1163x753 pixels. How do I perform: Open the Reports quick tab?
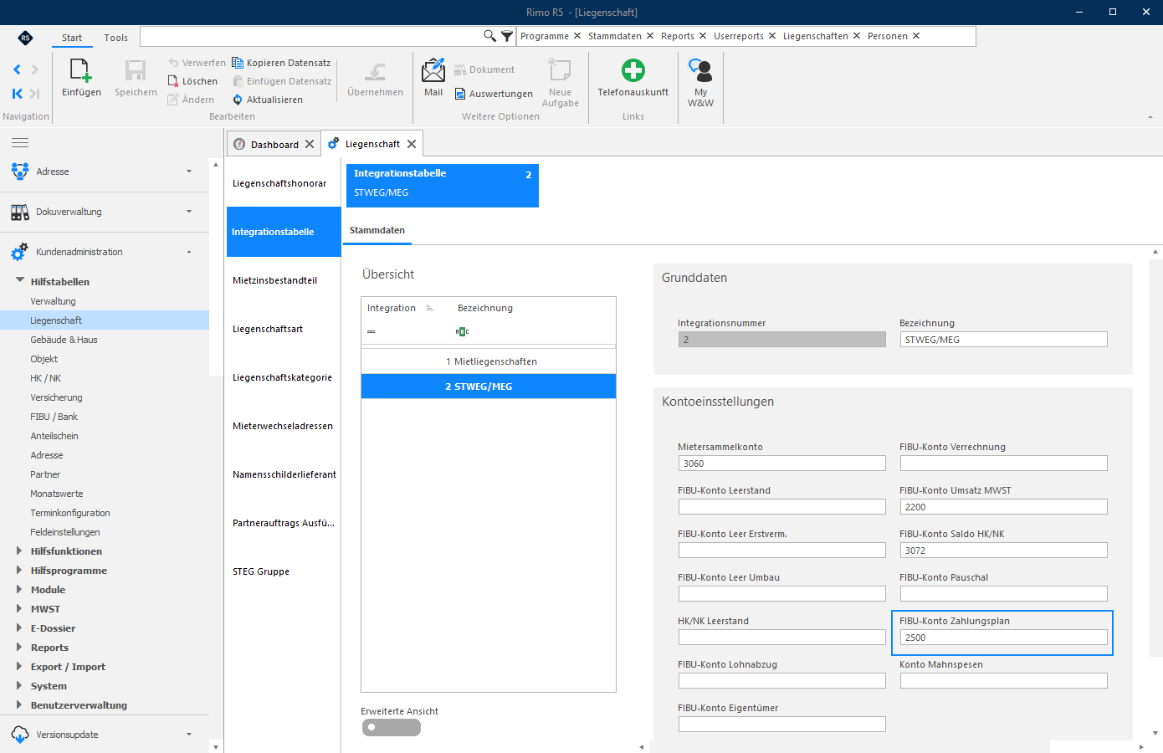[678, 36]
